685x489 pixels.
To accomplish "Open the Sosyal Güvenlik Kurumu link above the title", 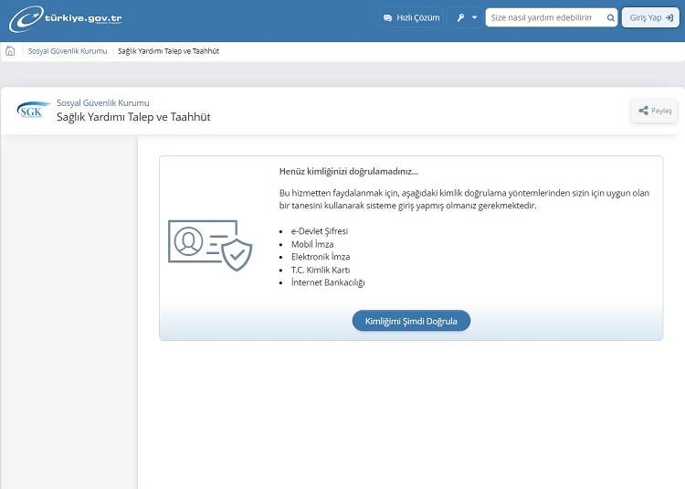I will click(102, 103).
